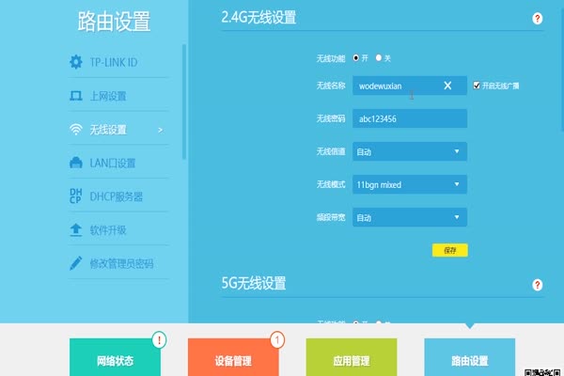Viewport: 564px width, 376px height.
Task: Click the TP-LINK ID gear icon
Action: pyautogui.click(x=75, y=62)
